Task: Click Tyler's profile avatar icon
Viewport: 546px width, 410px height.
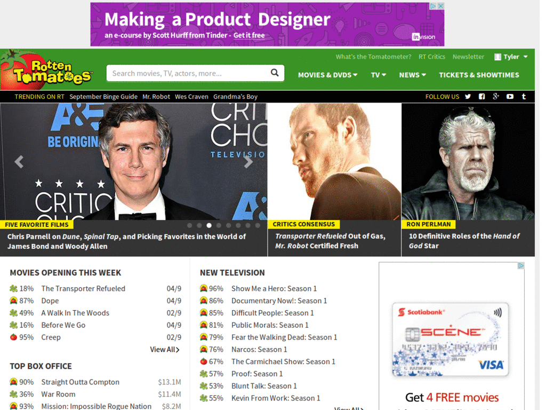Action: point(497,57)
